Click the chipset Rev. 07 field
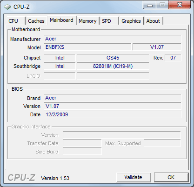194x187 pixels. point(173,58)
